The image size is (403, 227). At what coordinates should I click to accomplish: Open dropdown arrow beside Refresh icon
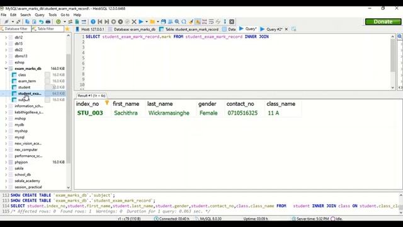(64, 21)
